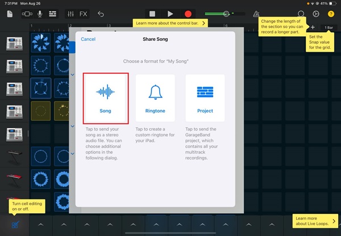Select the Song format option
The height and width of the screenshot is (236, 341).
click(x=105, y=98)
